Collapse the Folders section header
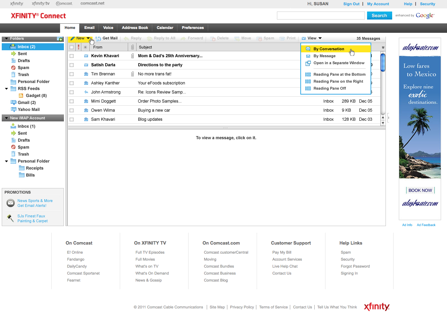The image size is (447, 314). coord(7,39)
